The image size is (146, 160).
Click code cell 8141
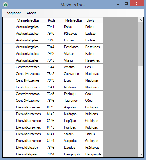[54, 134]
